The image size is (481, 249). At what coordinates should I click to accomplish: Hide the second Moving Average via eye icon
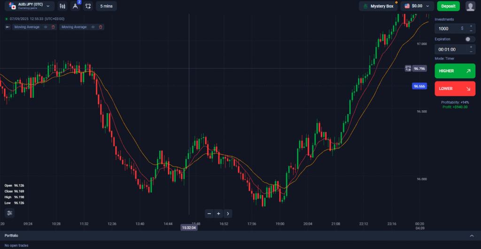pos(93,27)
